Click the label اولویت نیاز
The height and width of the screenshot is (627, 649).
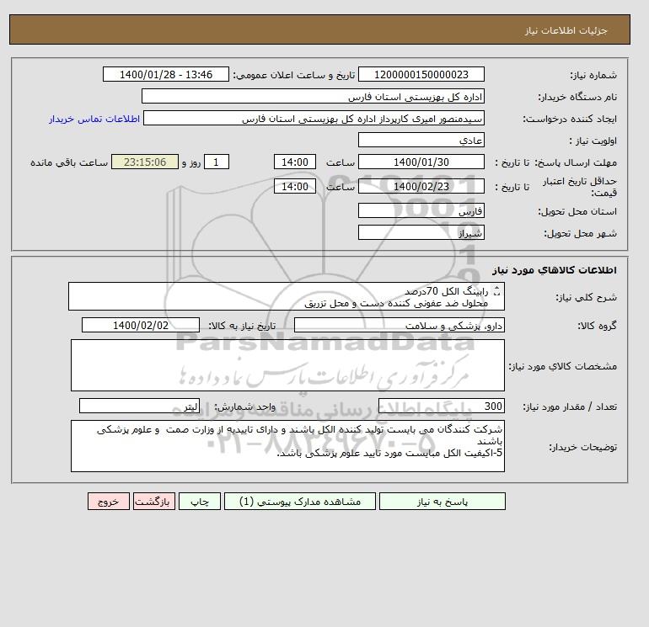tap(593, 141)
